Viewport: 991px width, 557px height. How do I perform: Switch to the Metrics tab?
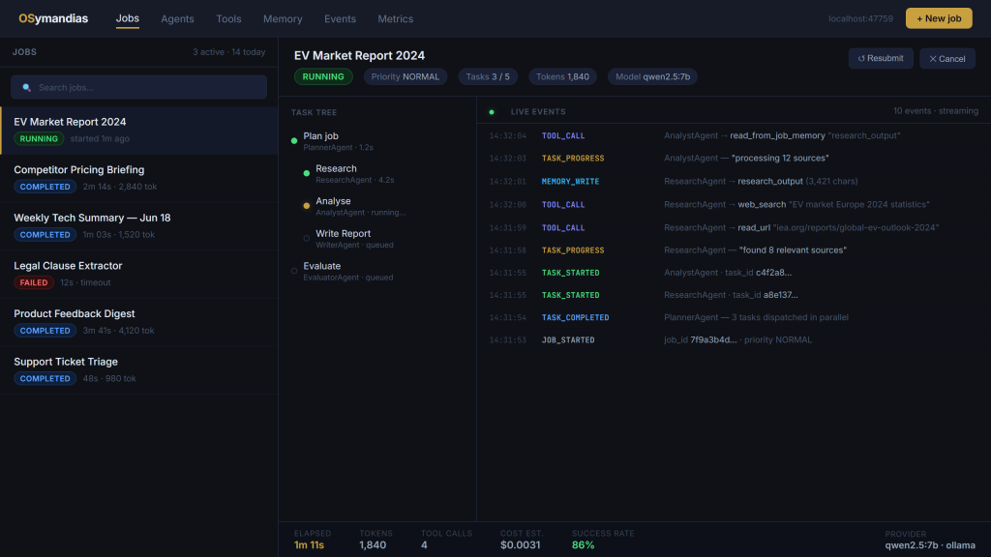pyautogui.click(x=395, y=19)
